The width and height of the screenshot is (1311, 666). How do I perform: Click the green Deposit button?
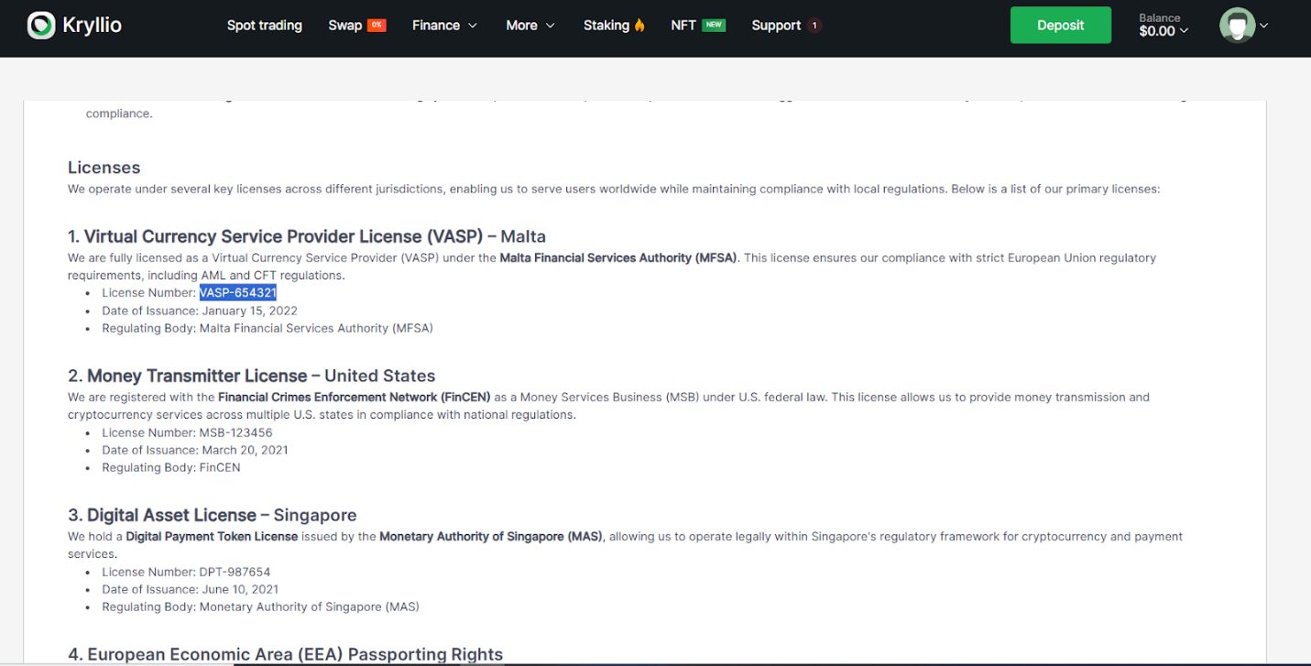1061,26
